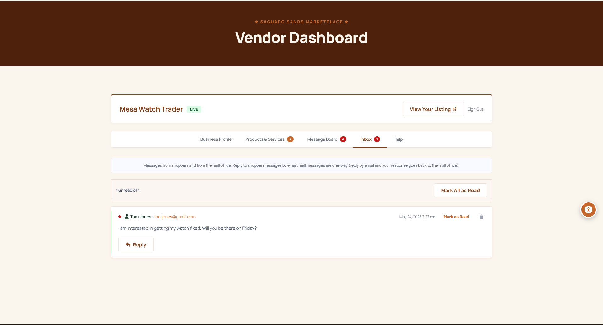Click the Tom Jones sender name
Screen dimensions: 603x325
(x=141, y=217)
